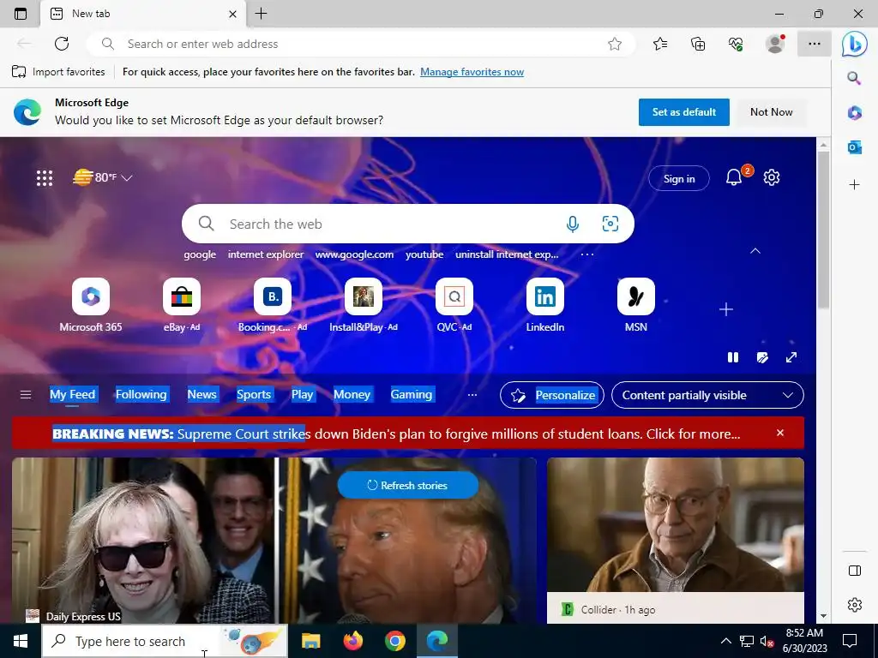878x658 pixels.
Task: Click the Search the web box
Action: [407, 224]
